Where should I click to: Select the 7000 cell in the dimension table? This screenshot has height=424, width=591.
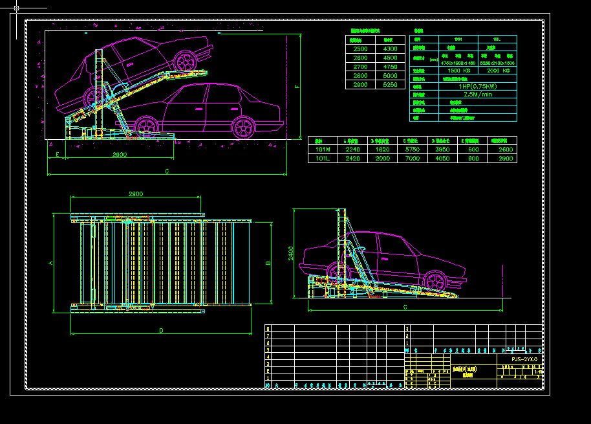412,158
